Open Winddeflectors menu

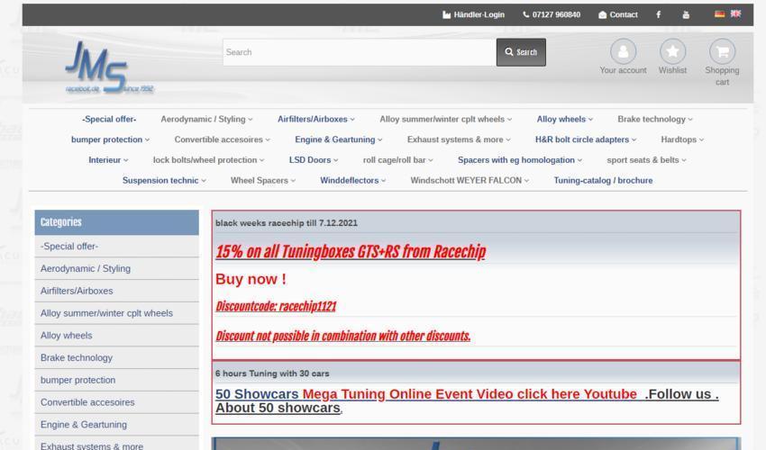point(352,181)
